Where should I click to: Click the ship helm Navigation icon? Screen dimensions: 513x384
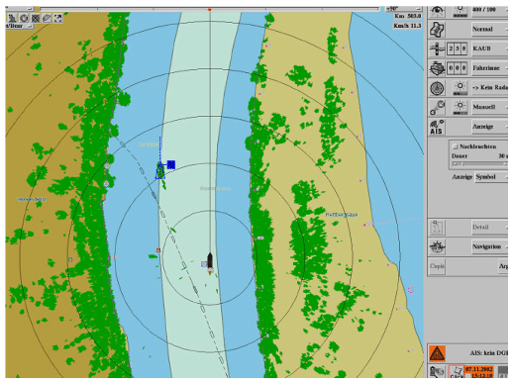(437, 246)
